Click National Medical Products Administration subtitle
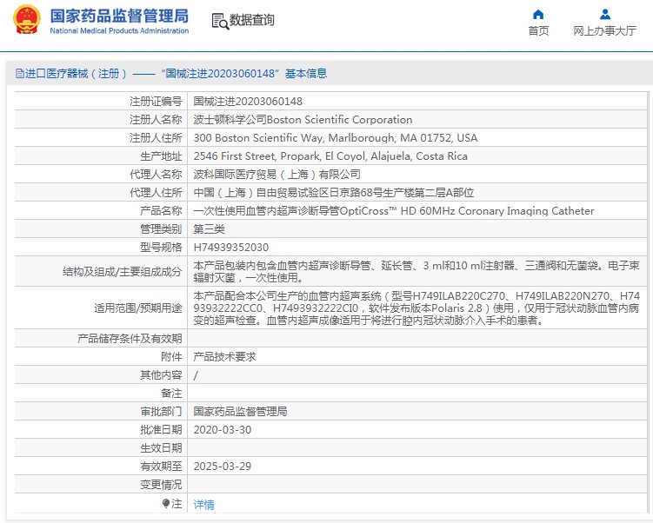The height and width of the screenshot is (523, 653). pos(119,30)
